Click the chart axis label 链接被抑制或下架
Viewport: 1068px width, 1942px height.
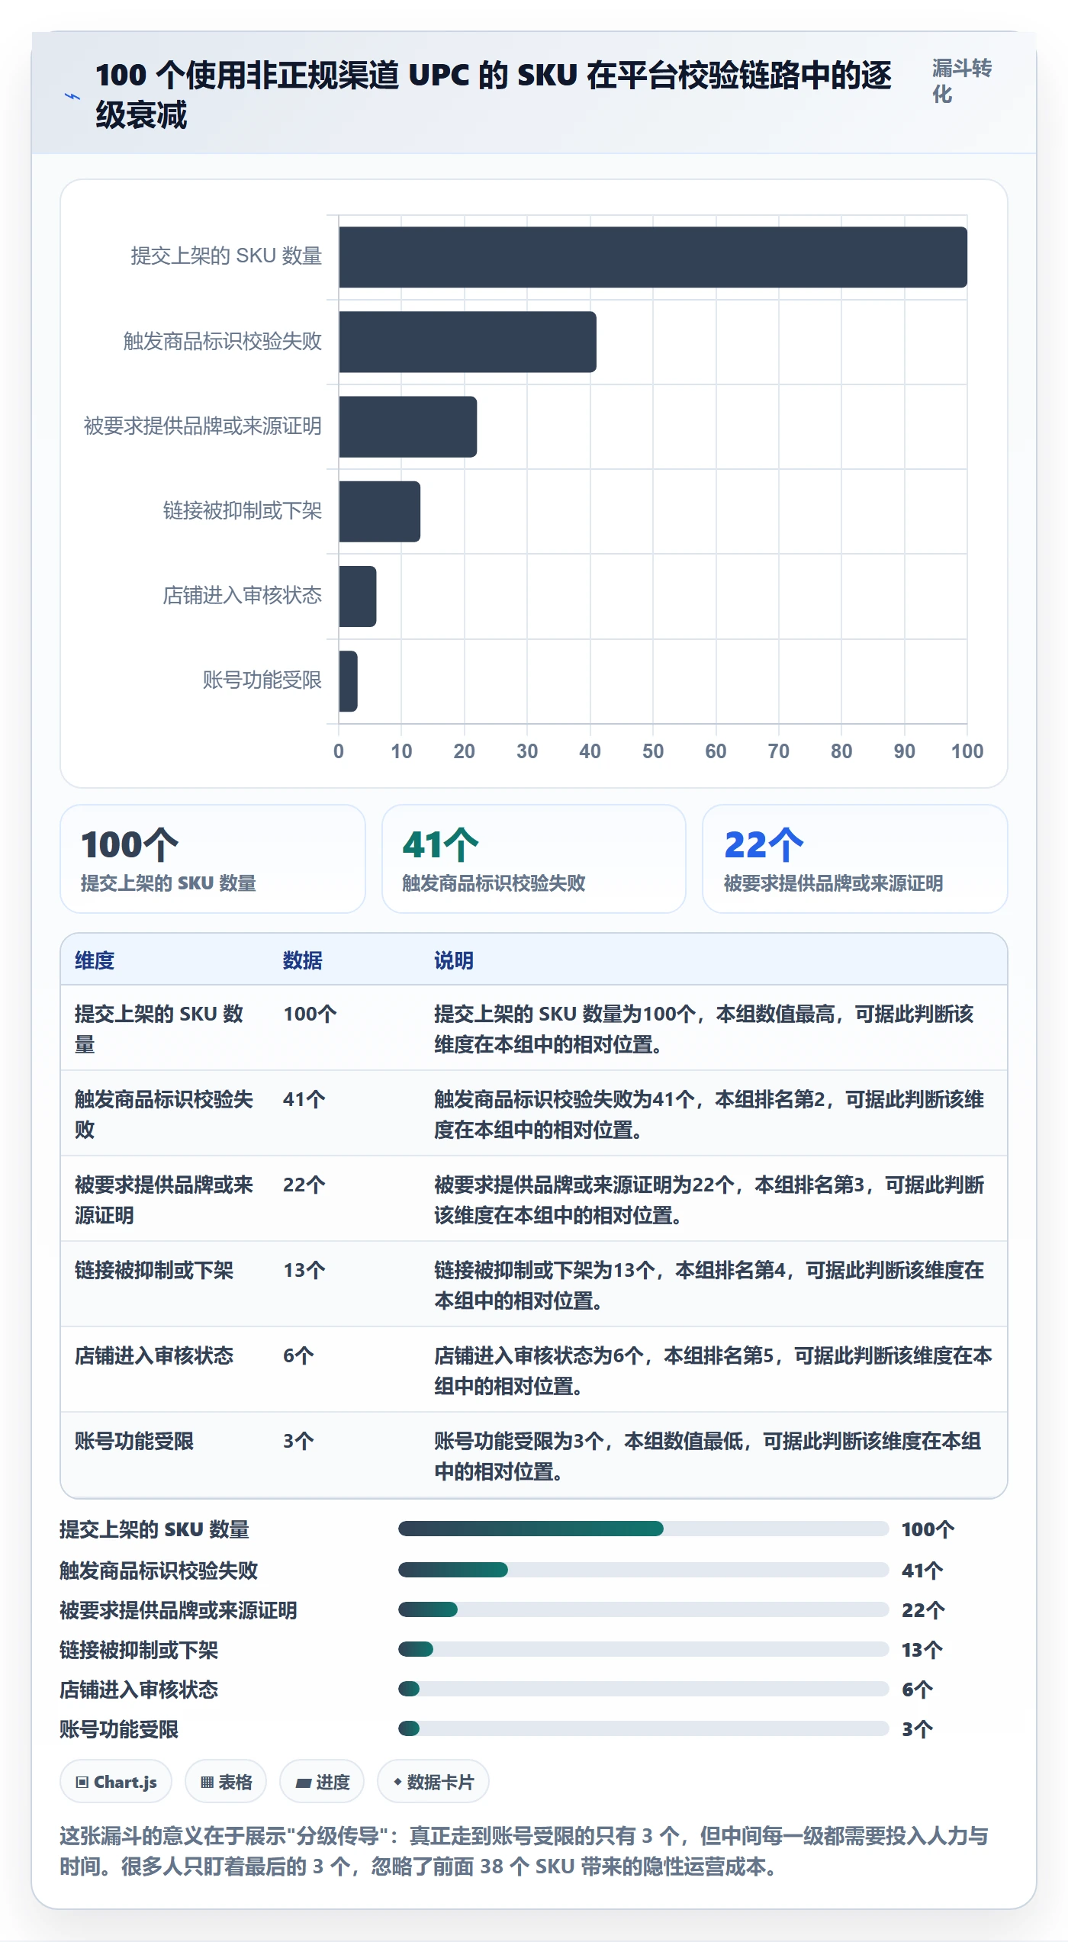242,511
